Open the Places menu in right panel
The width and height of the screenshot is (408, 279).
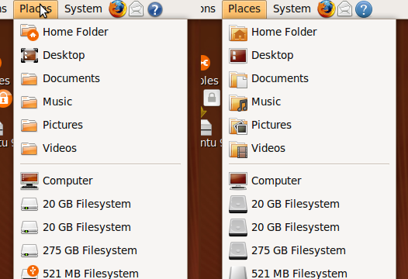244,9
